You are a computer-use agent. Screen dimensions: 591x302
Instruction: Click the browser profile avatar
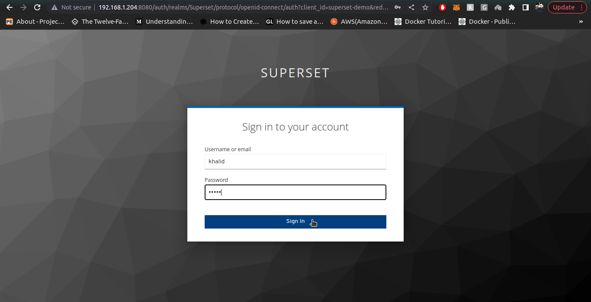(x=539, y=7)
